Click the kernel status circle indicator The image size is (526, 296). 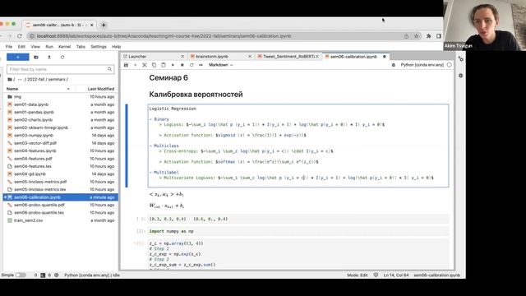(x=450, y=65)
